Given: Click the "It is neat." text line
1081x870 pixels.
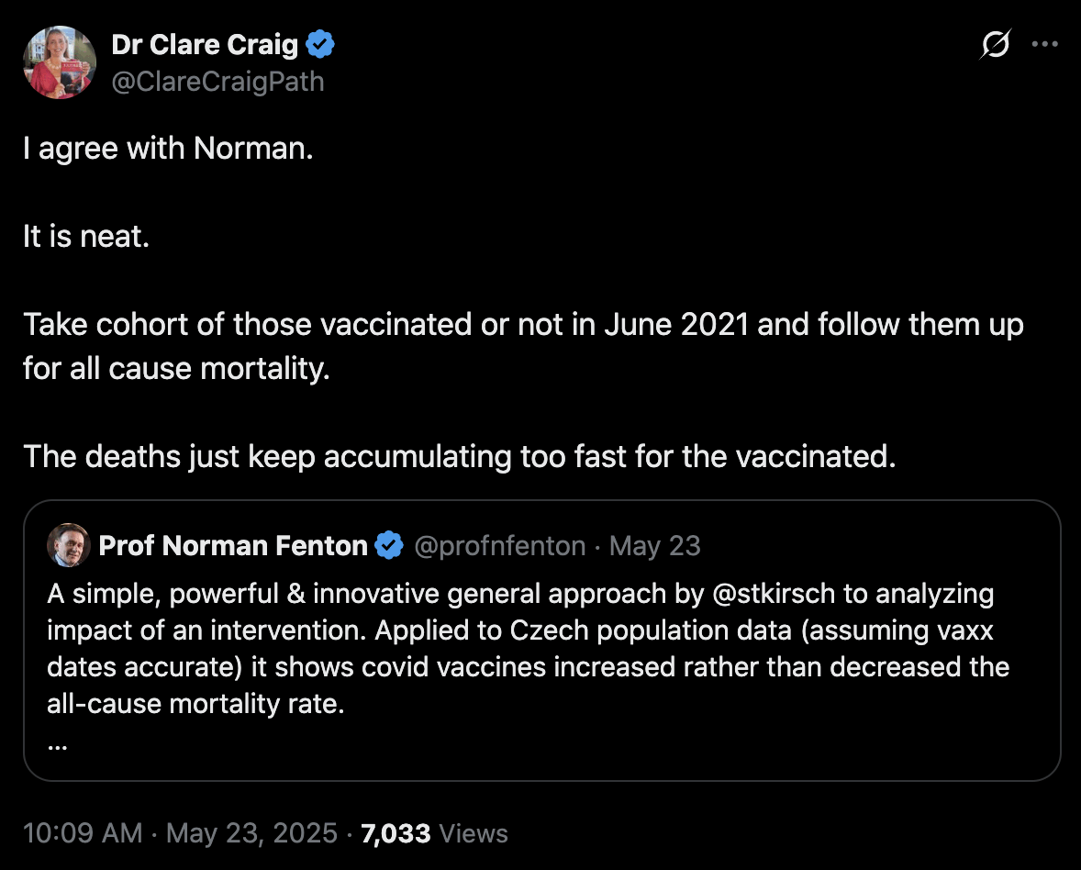Looking at the screenshot, I should pos(85,237).
